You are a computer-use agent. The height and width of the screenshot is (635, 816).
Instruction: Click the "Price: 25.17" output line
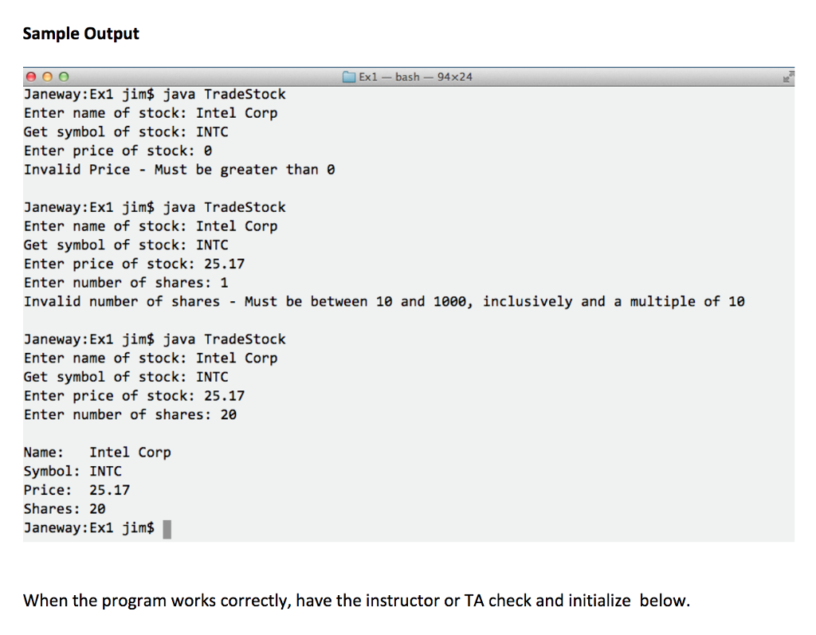pos(76,491)
